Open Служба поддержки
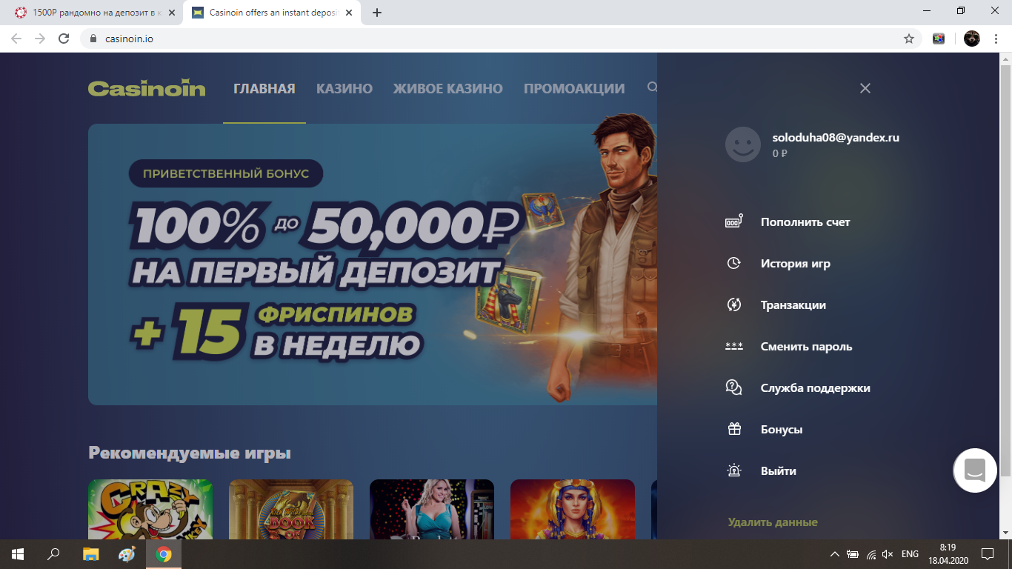 pos(816,387)
